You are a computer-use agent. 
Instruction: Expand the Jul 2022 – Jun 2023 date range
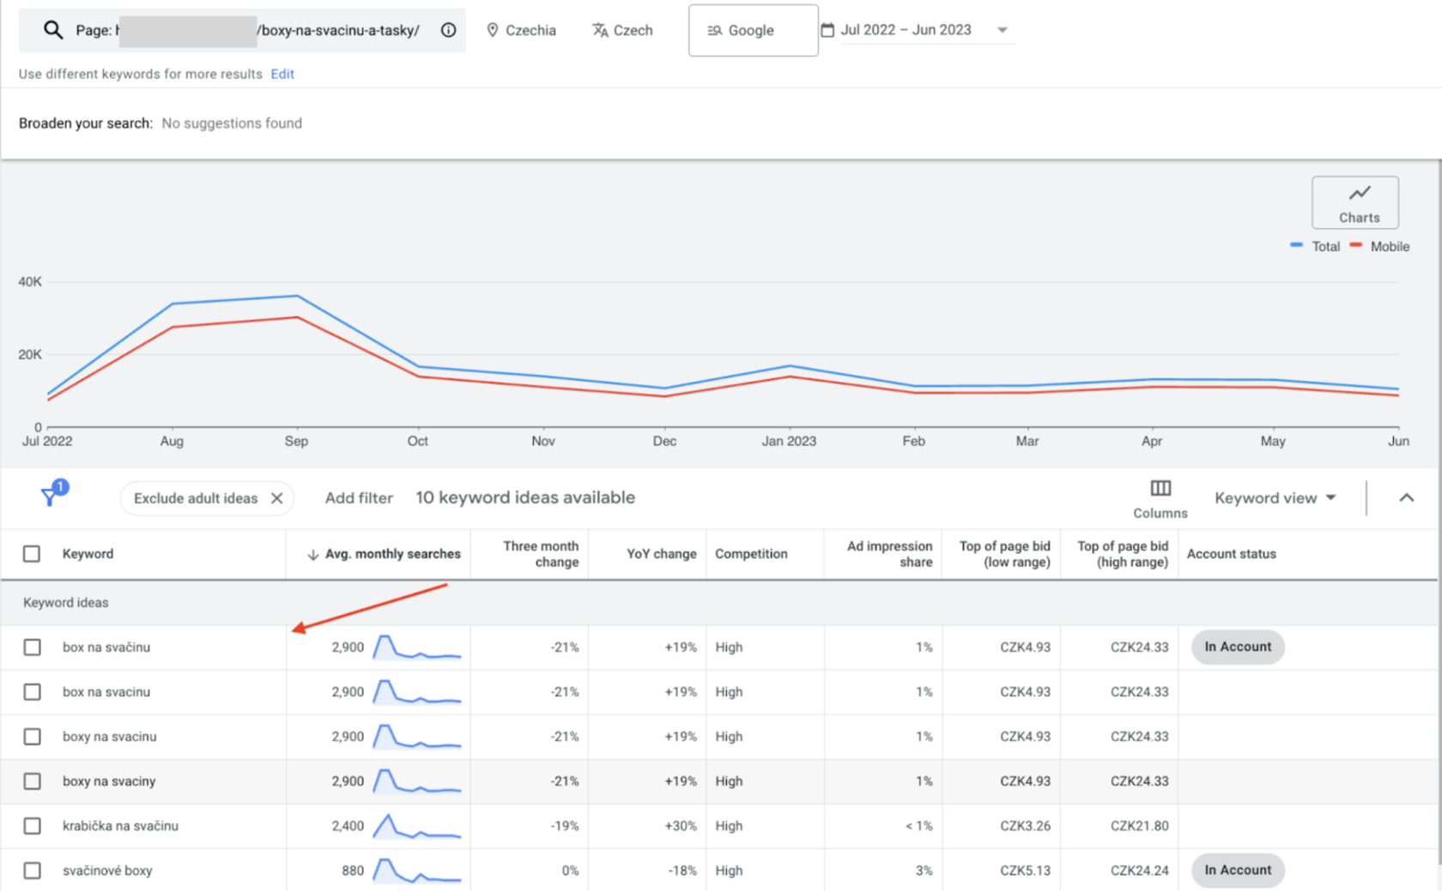[x=1002, y=30]
